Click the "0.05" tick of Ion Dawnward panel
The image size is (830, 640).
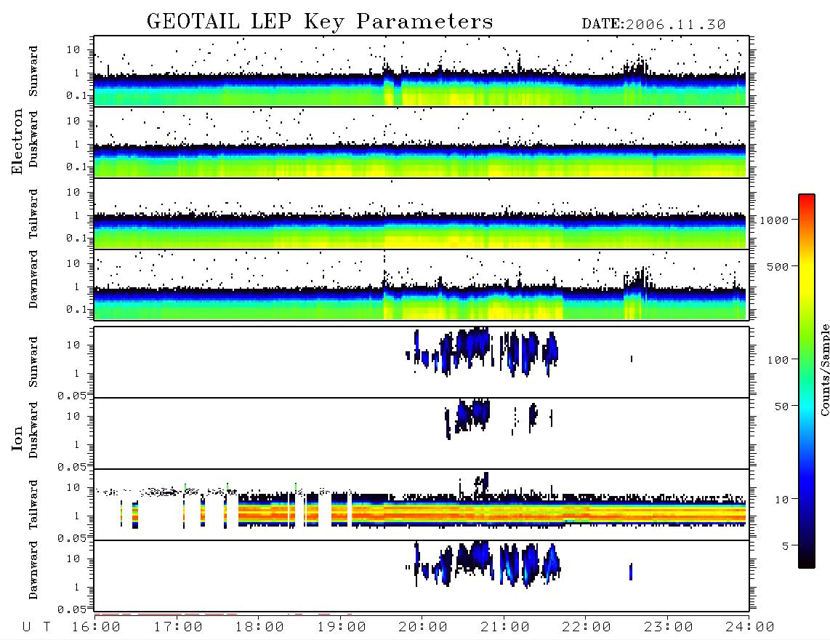coord(71,609)
